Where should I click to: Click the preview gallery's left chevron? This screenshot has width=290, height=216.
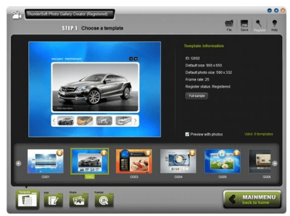[x=54, y=121]
